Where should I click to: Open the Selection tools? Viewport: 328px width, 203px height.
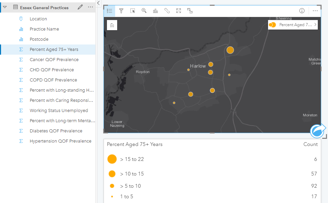(x=132, y=11)
